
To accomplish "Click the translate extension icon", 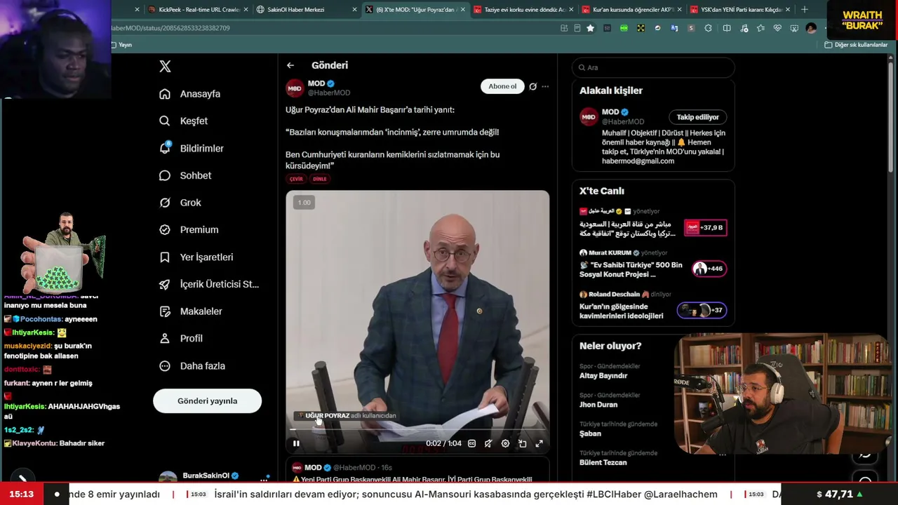I will click(x=674, y=28).
